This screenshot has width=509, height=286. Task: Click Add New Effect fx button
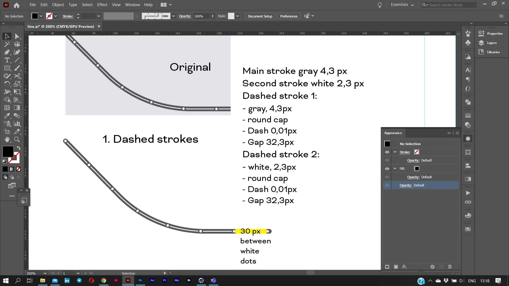coord(404,267)
